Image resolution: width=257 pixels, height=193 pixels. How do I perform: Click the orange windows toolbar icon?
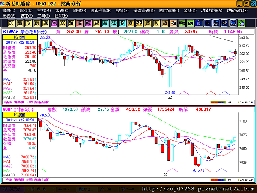pos(173,23)
